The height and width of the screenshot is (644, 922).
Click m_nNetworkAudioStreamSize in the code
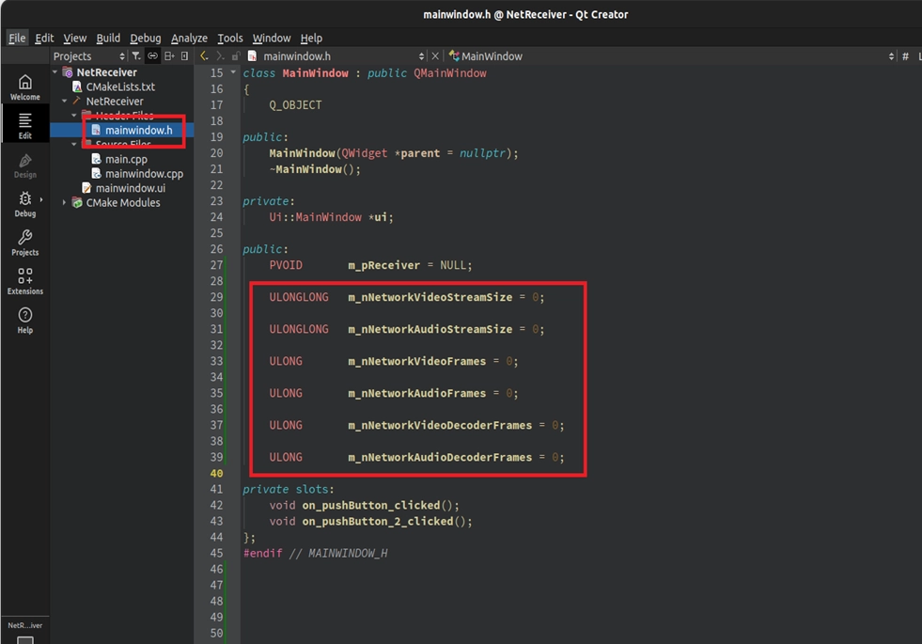click(x=430, y=329)
